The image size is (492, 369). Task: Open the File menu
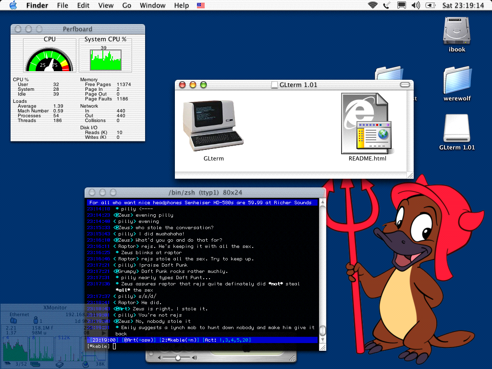point(62,5)
